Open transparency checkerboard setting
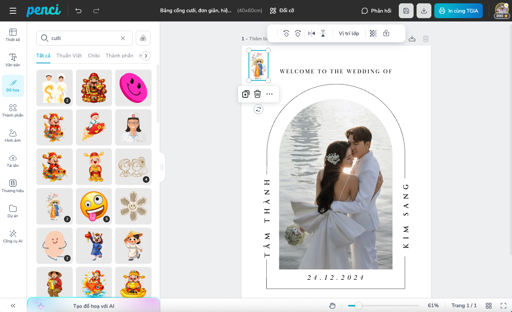 pos(373,33)
